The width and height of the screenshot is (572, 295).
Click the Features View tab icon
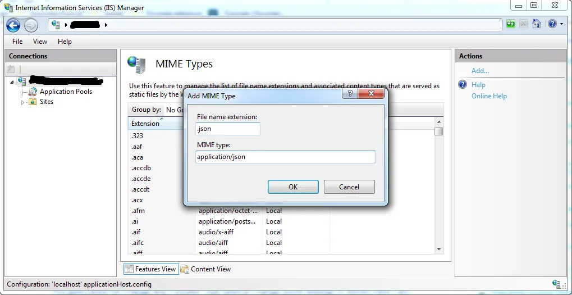(129, 269)
